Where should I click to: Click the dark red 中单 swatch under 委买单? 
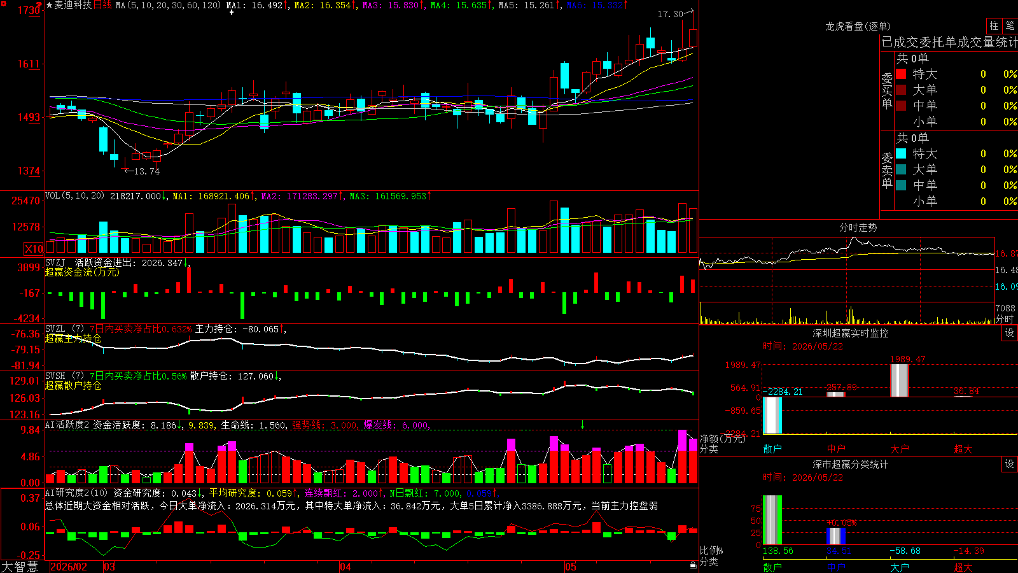tap(901, 106)
